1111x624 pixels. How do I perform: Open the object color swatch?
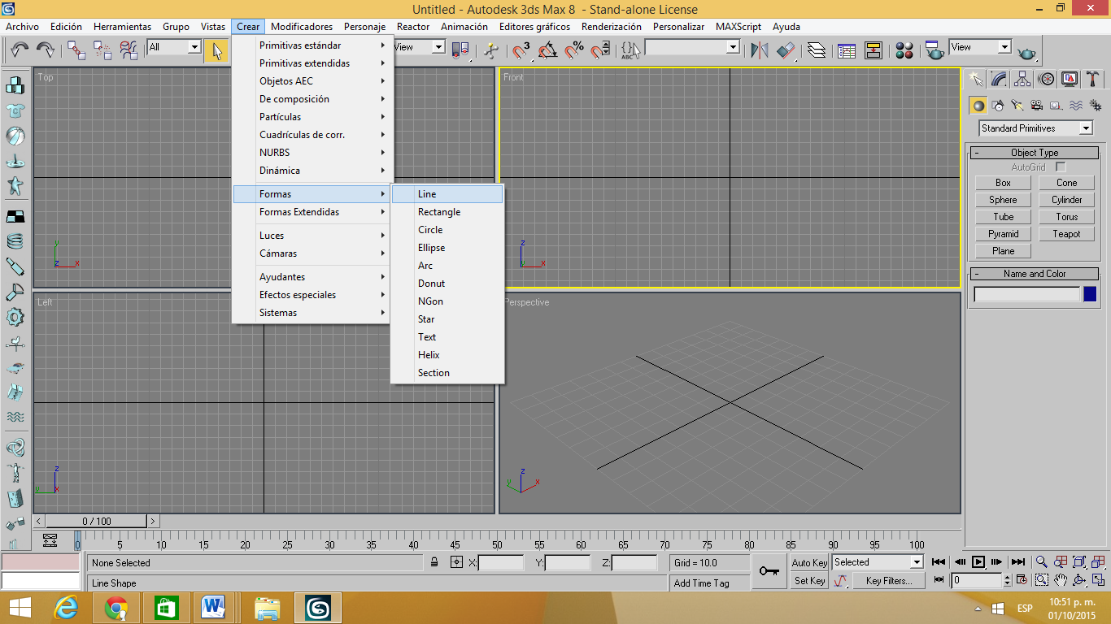click(1090, 294)
